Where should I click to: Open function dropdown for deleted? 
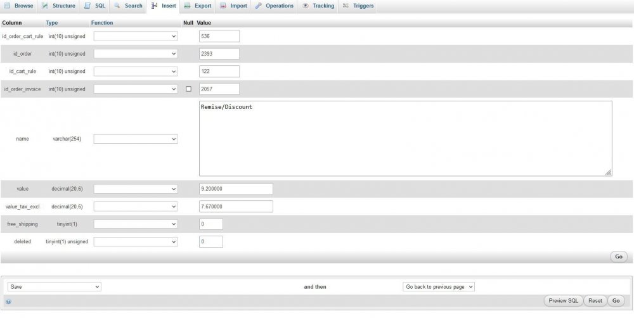(x=136, y=241)
